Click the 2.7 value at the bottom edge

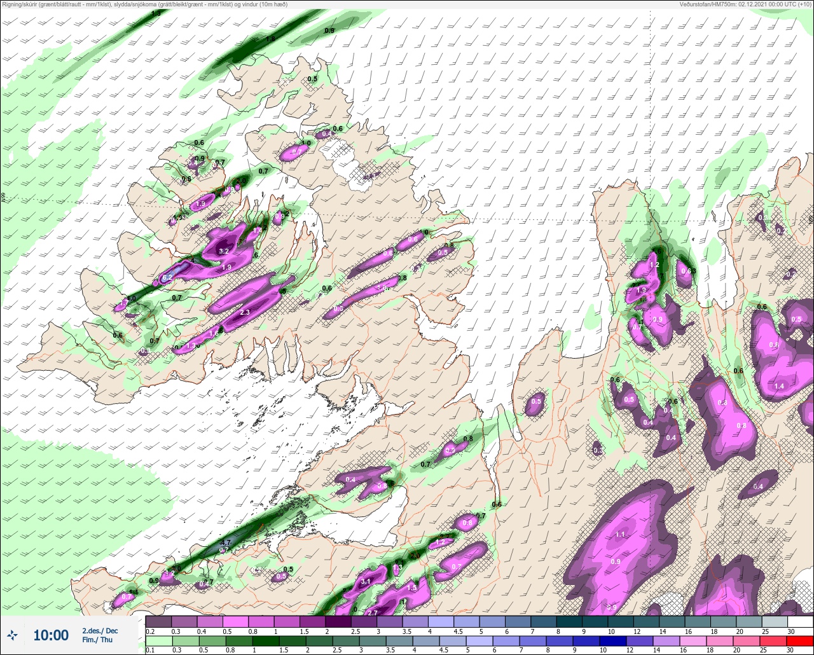pyautogui.click(x=373, y=613)
